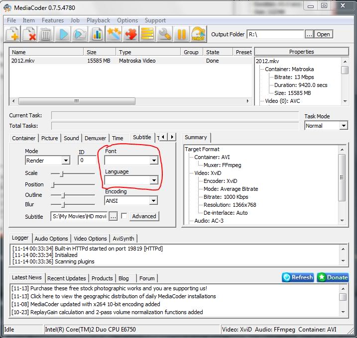Click the Open output folder button
Viewport: 357px width, 338px height.
click(323, 34)
